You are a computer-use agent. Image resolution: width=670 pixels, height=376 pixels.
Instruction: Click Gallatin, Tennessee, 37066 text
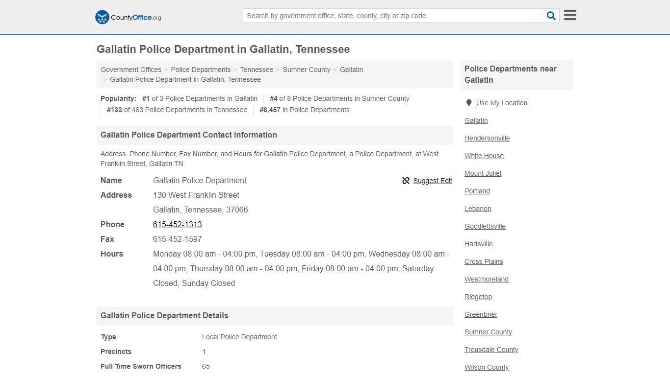pyautogui.click(x=201, y=210)
